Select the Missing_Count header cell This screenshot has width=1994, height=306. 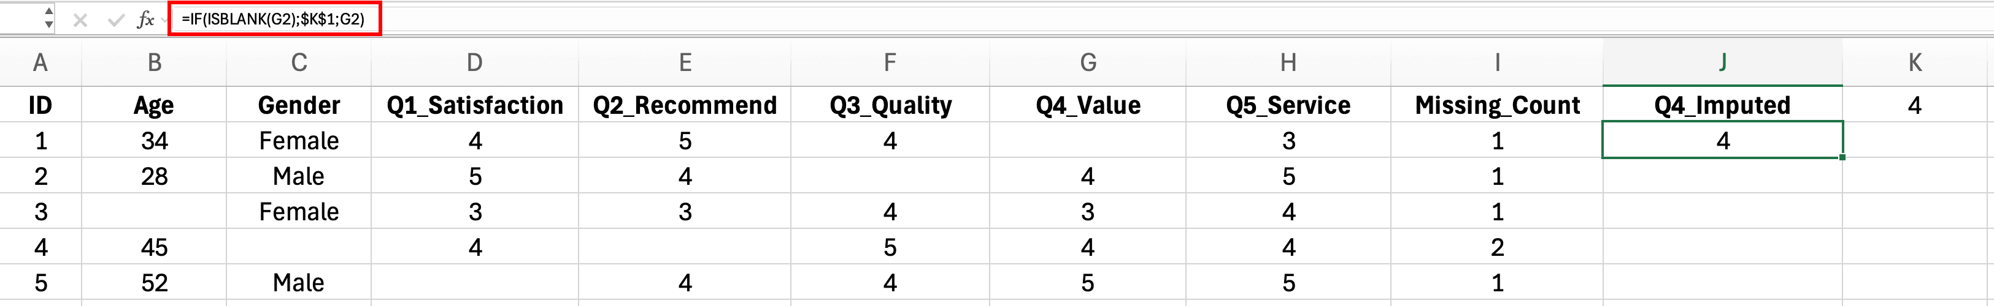[x=1496, y=105]
